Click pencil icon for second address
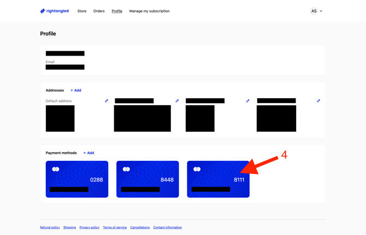The height and width of the screenshot is (235, 366). click(x=177, y=101)
